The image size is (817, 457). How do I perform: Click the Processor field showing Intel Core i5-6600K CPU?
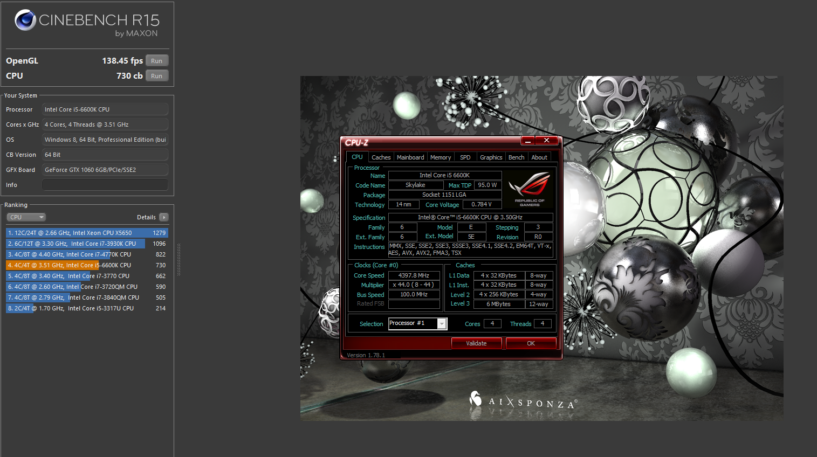(x=105, y=109)
